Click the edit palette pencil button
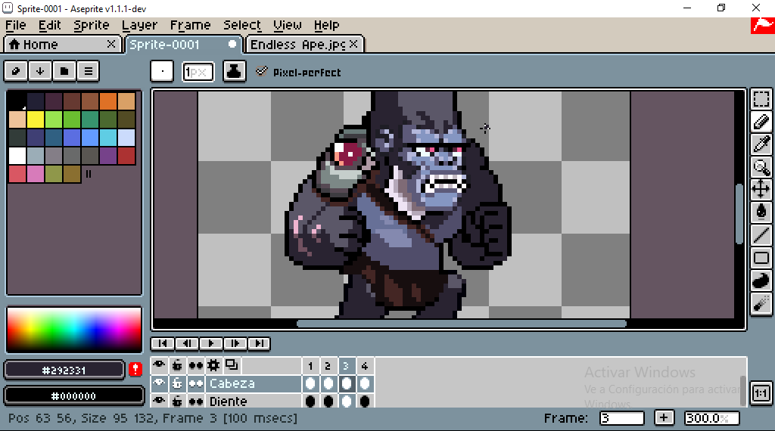775x431 pixels. coord(16,71)
